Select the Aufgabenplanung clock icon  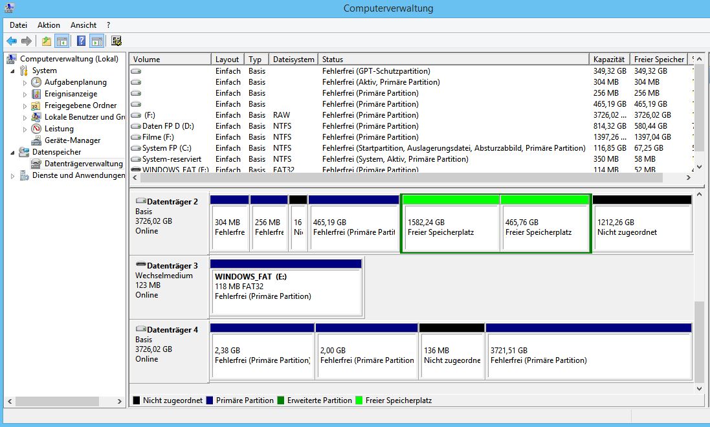pos(36,82)
